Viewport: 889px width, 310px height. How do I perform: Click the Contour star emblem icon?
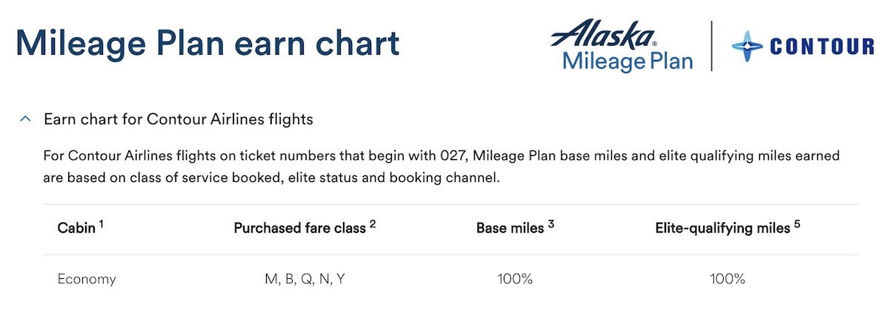click(x=747, y=46)
